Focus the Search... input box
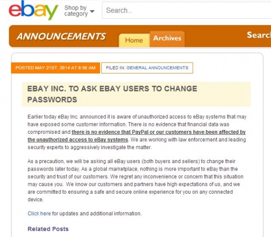 [186, 11]
